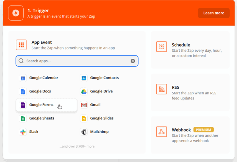Click the Mailchimp monkey icon
Image resolution: width=237 pixels, height=162 pixels.
tap(84, 132)
